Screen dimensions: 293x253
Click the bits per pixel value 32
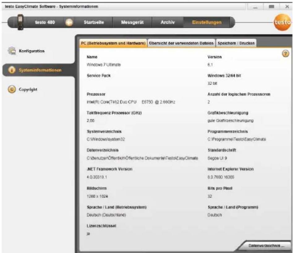(x=210, y=196)
